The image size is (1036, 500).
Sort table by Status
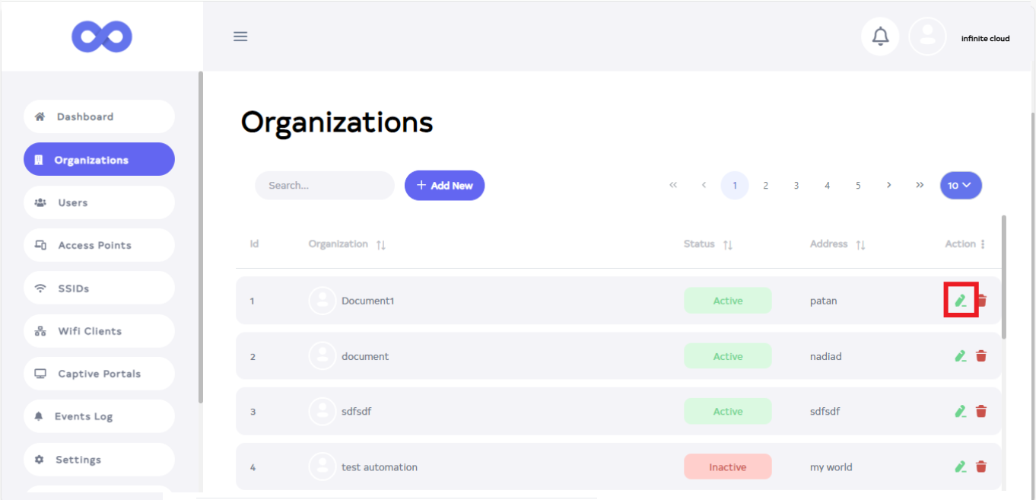[x=728, y=245]
